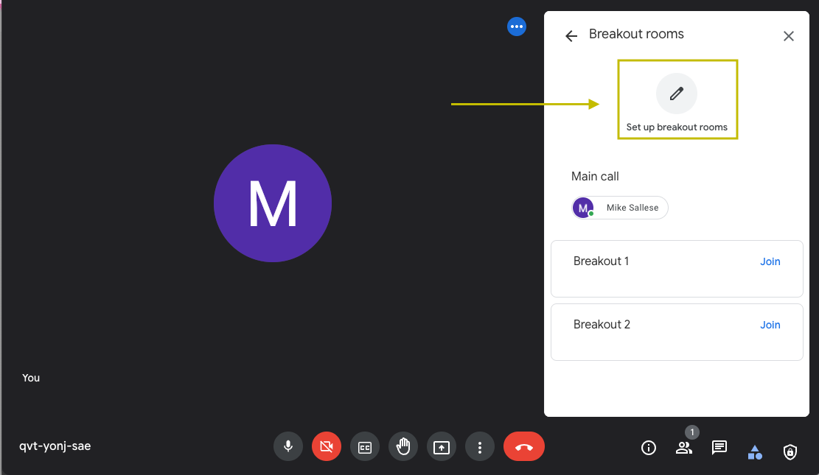The height and width of the screenshot is (475, 819).
Task: Open the activities panel
Action: click(x=755, y=452)
